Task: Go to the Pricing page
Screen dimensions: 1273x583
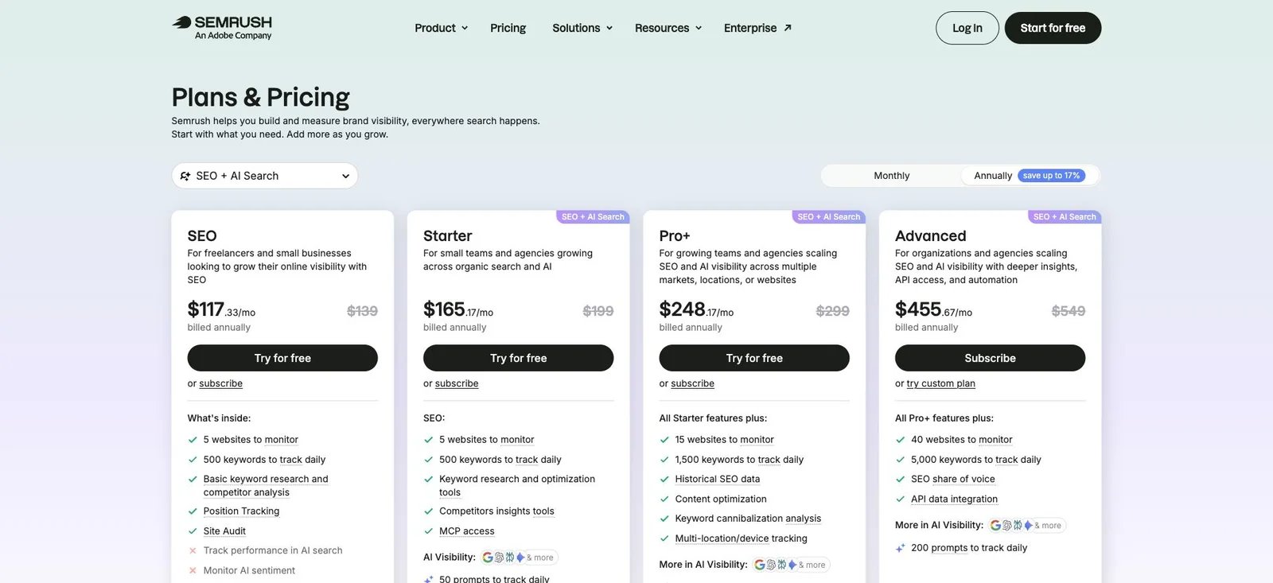Action: point(508,28)
